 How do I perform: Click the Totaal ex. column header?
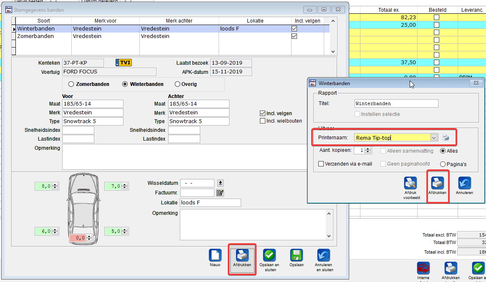(x=389, y=10)
